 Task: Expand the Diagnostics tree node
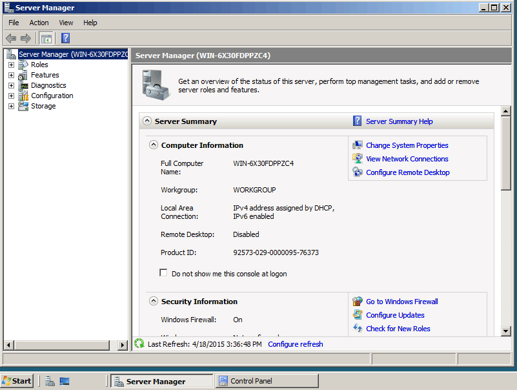coord(11,85)
